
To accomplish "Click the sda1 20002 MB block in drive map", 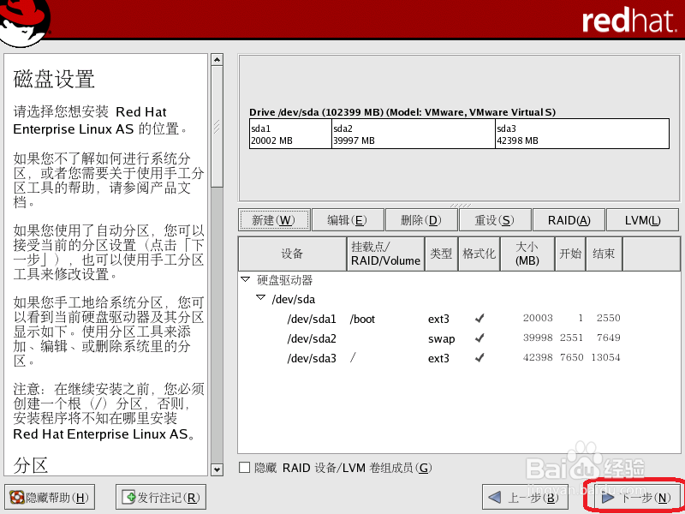I will [290, 134].
